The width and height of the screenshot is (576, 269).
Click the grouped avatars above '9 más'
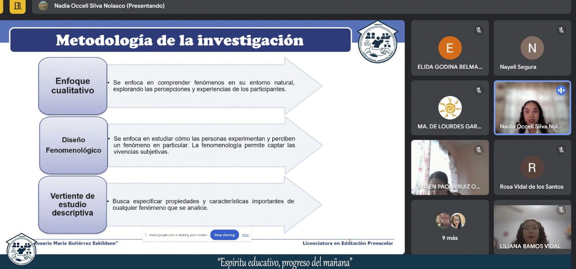pos(450,221)
